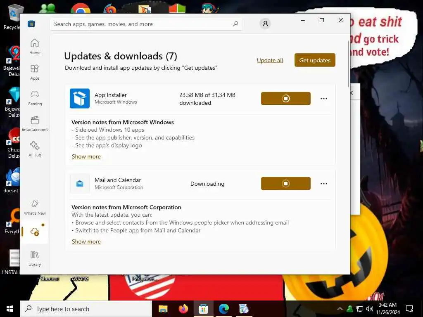Open File Explorer from the taskbar

pyautogui.click(x=163, y=309)
